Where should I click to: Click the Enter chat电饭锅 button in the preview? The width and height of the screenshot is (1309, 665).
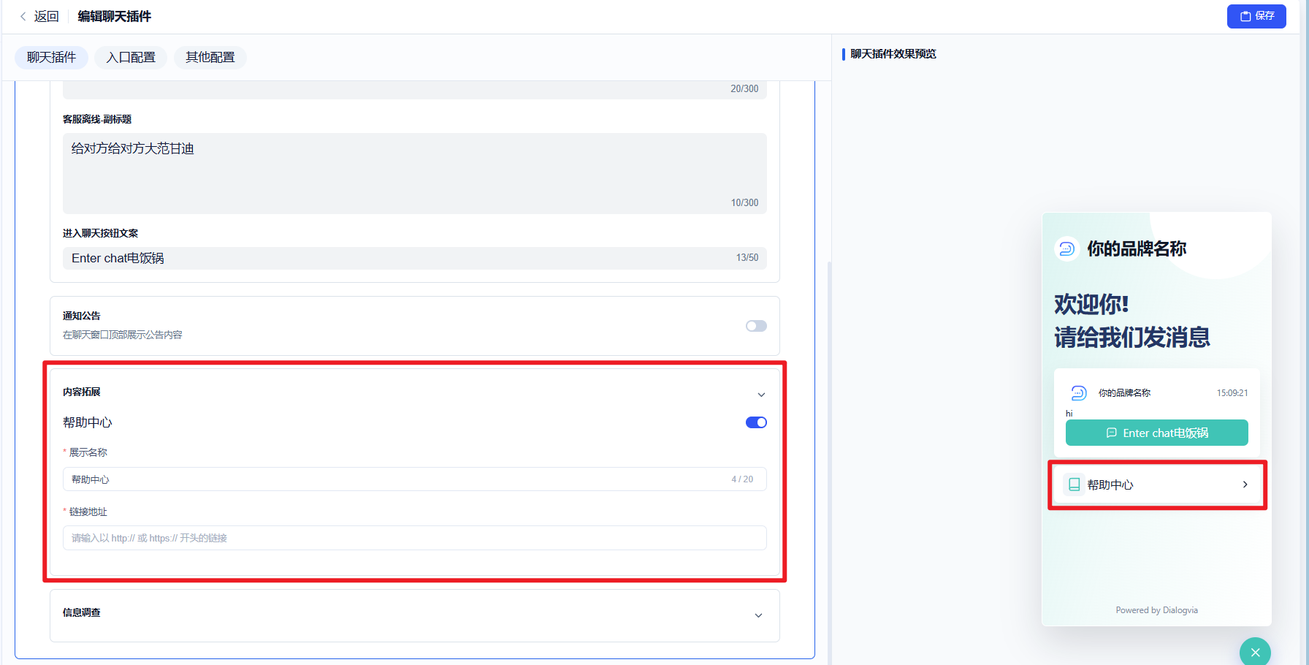pyautogui.click(x=1156, y=433)
